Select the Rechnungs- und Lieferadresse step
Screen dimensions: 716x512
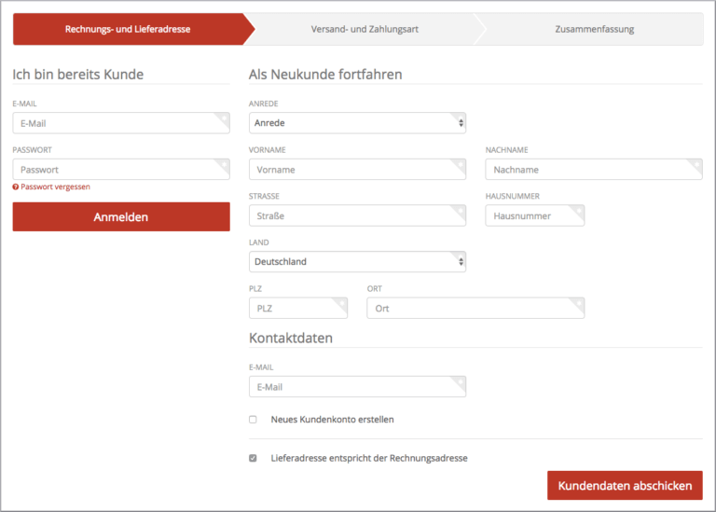(x=128, y=29)
